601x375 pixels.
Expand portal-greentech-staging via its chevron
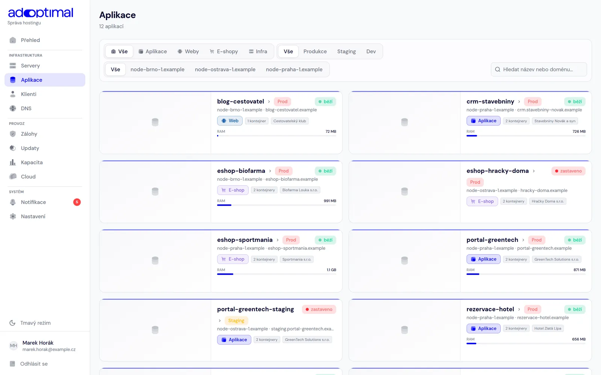220,321
